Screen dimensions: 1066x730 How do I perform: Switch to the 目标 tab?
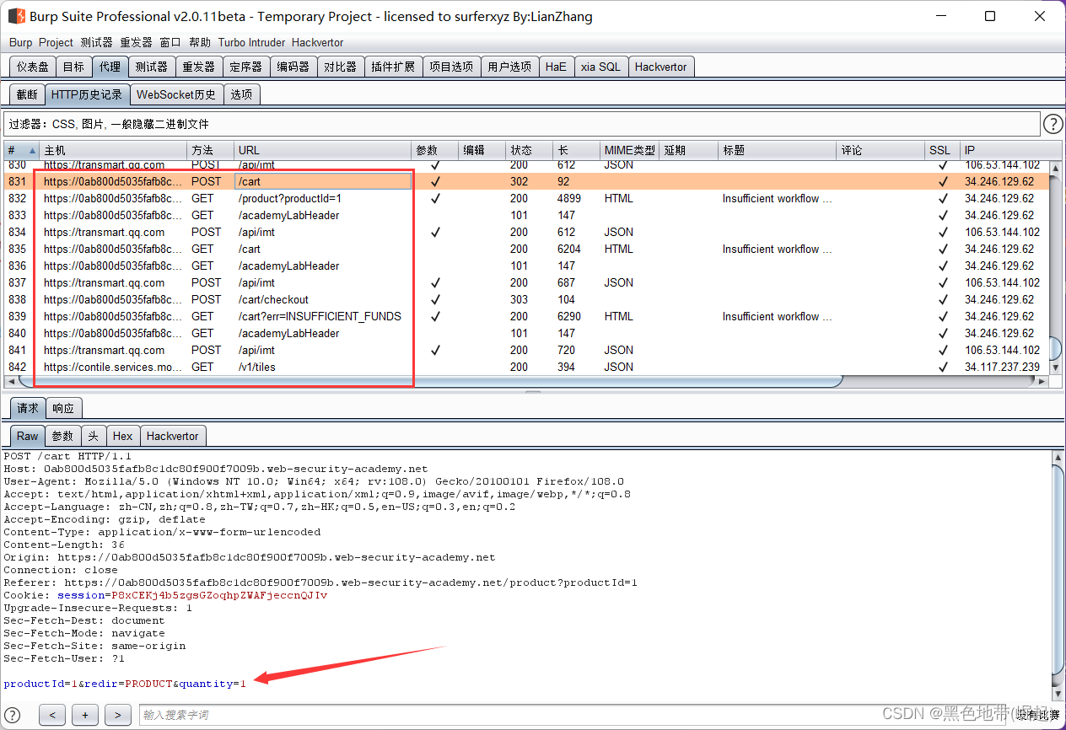pyautogui.click(x=73, y=67)
